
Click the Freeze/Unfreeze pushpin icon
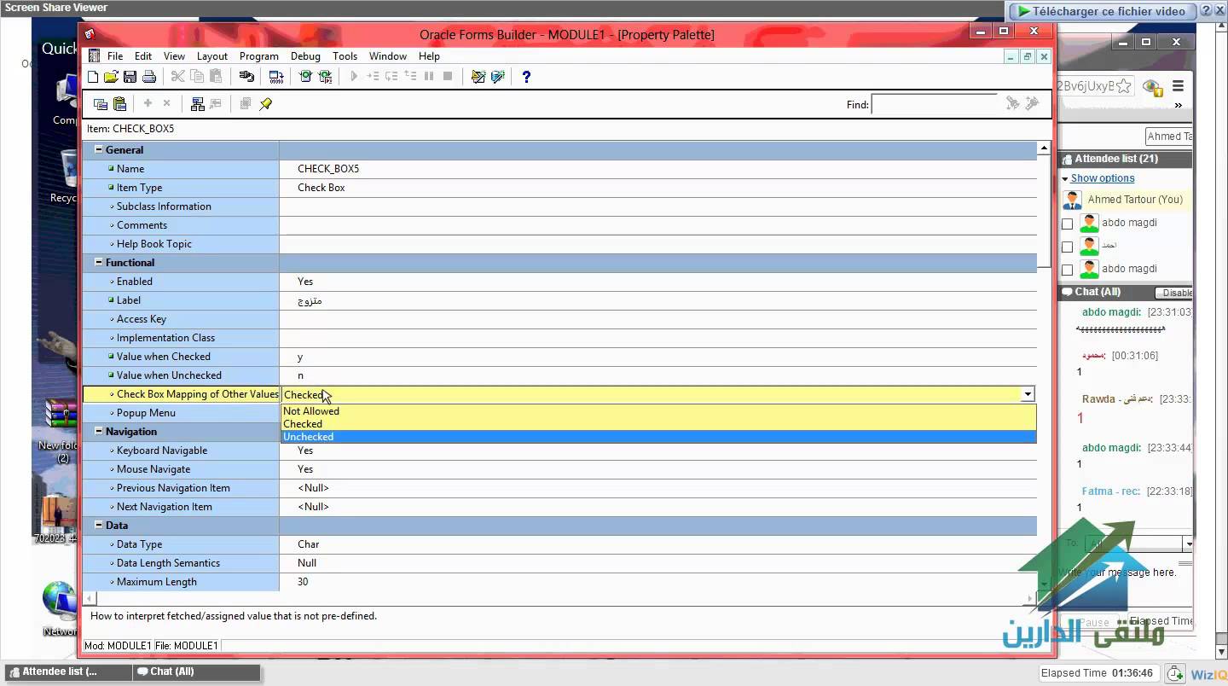pyautogui.click(x=265, y=104)
